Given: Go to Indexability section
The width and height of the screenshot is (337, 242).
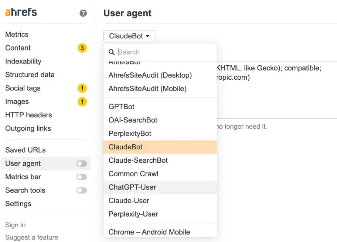Looking at the screenshot, I should tap(23, 61).
